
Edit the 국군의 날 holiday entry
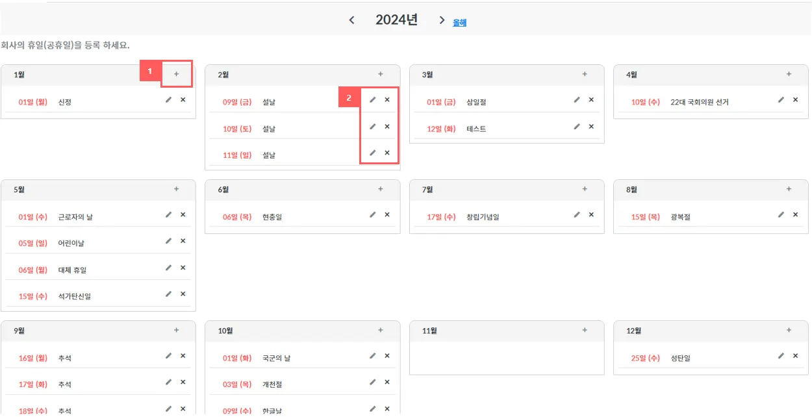click(x=373, y=355)
